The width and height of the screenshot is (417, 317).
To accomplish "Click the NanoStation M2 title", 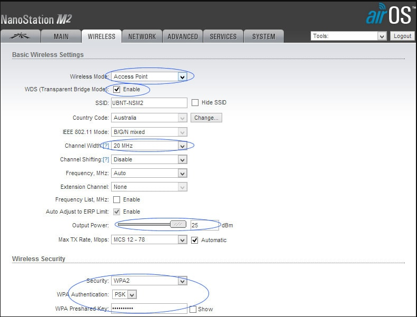I will pyautogui.click(x=36, y=20).
